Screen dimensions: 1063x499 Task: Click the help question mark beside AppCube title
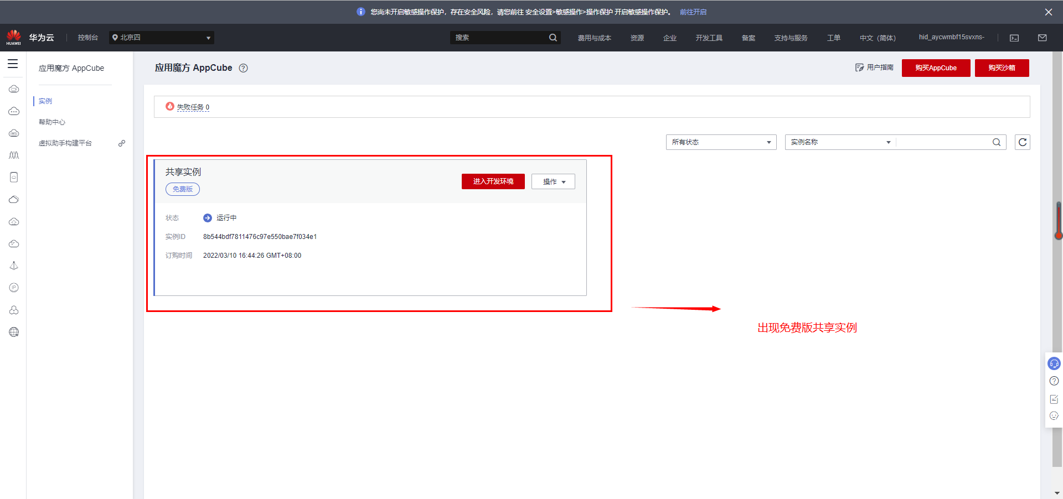[x=243, y=68]
